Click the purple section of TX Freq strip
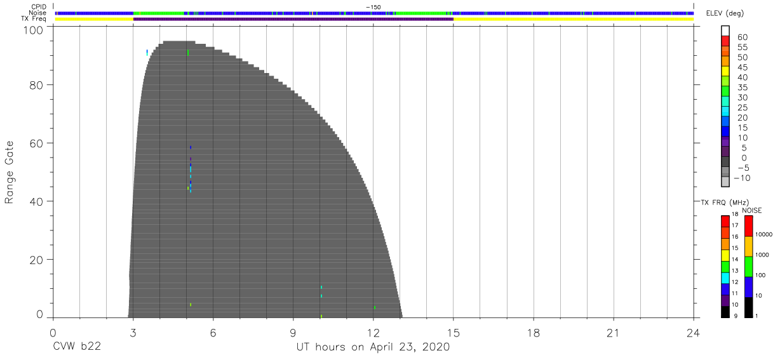Viewport: 780px width, 360px height. point(293,19)
